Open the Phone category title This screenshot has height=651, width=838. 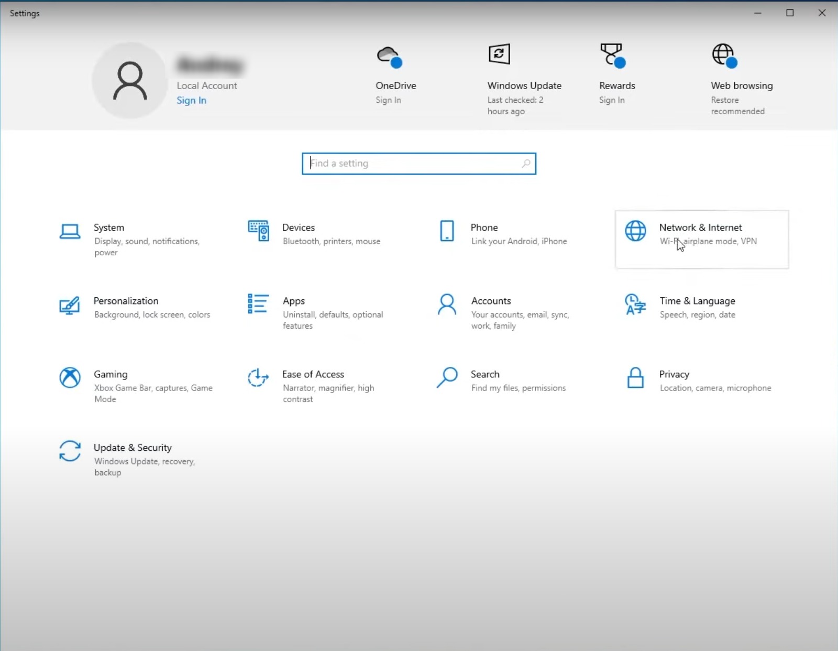484,227
